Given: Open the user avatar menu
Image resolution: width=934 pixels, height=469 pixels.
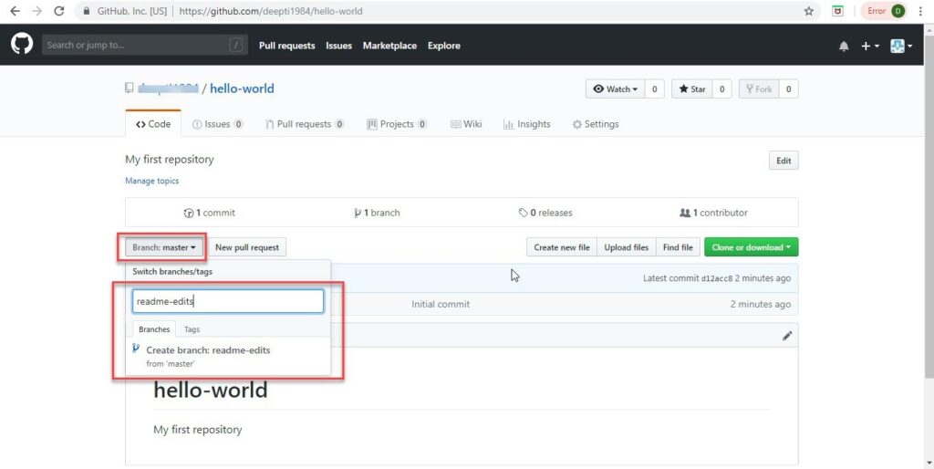Looking at the screenshot, I should point(900,46).
